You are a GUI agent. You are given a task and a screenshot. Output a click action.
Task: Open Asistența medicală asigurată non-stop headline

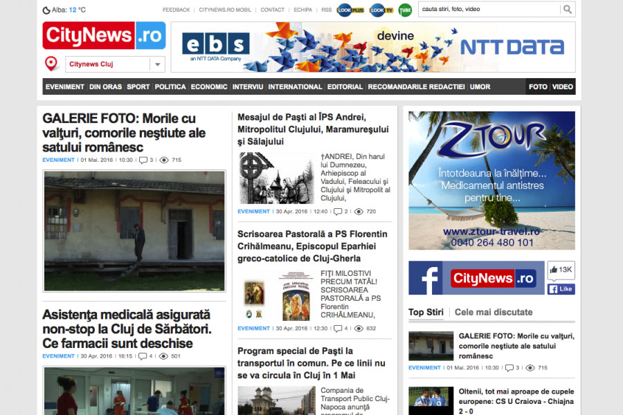[x=127, y=329]
